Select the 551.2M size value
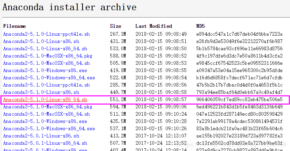This screenshot has width=290, height=151. pyautogui.click(x=118, y=99)
